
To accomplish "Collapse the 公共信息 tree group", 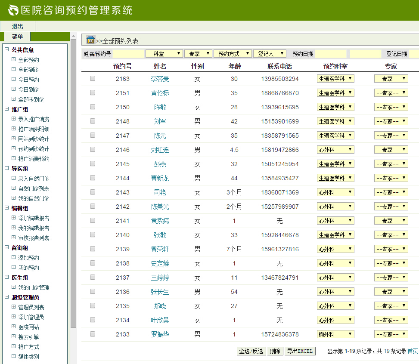I will [7, 49].
